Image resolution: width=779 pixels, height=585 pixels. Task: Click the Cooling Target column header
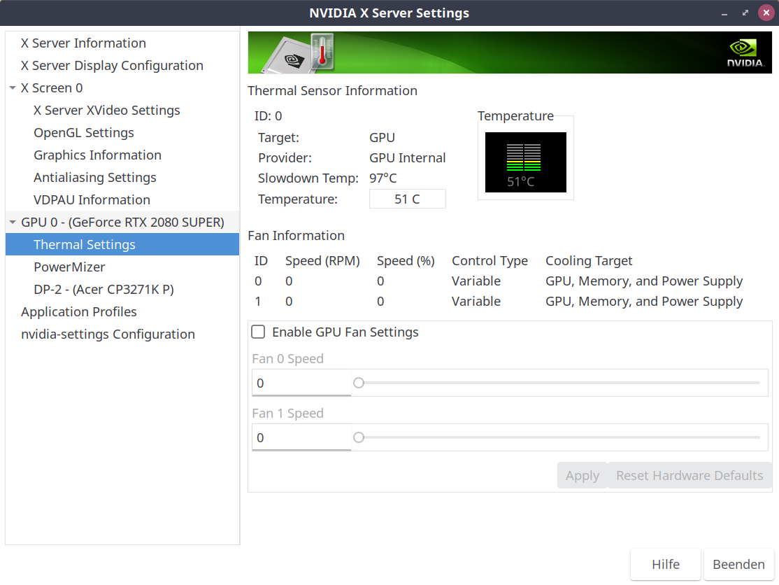pyautogui.click(x=589, y=261)
